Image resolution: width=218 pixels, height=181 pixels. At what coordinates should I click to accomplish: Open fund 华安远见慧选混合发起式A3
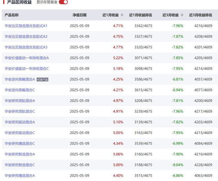tap(26, 47)
